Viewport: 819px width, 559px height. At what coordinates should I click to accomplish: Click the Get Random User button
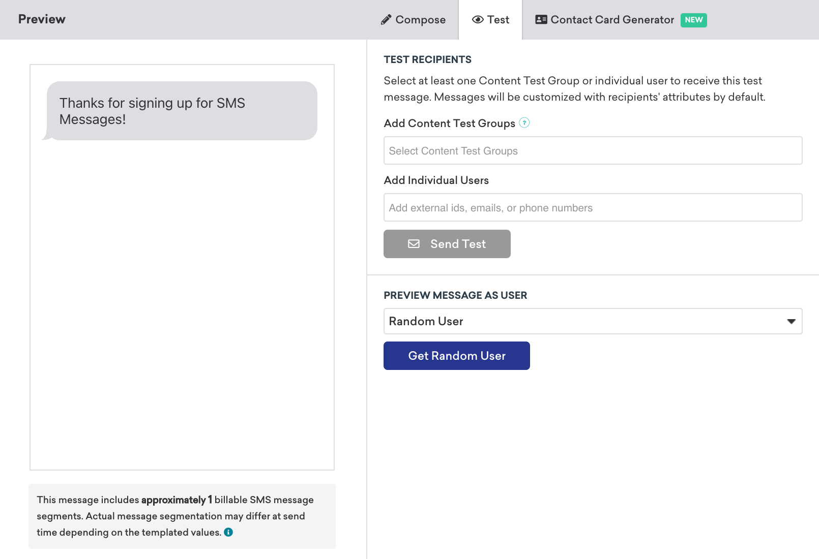[457, 356]
